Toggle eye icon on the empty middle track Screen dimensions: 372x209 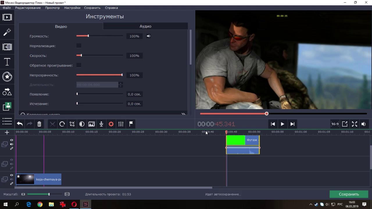coord(12,160)
